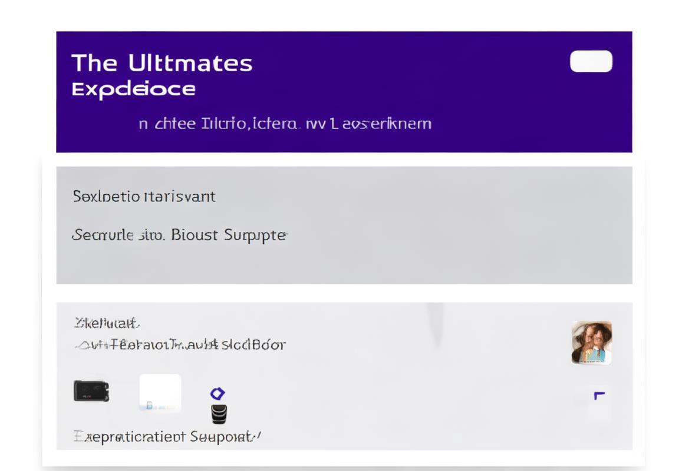Open "Secrurle siro. Bioust Surpupte" entry
Screen dimensions: 679x471
point(179,235)
